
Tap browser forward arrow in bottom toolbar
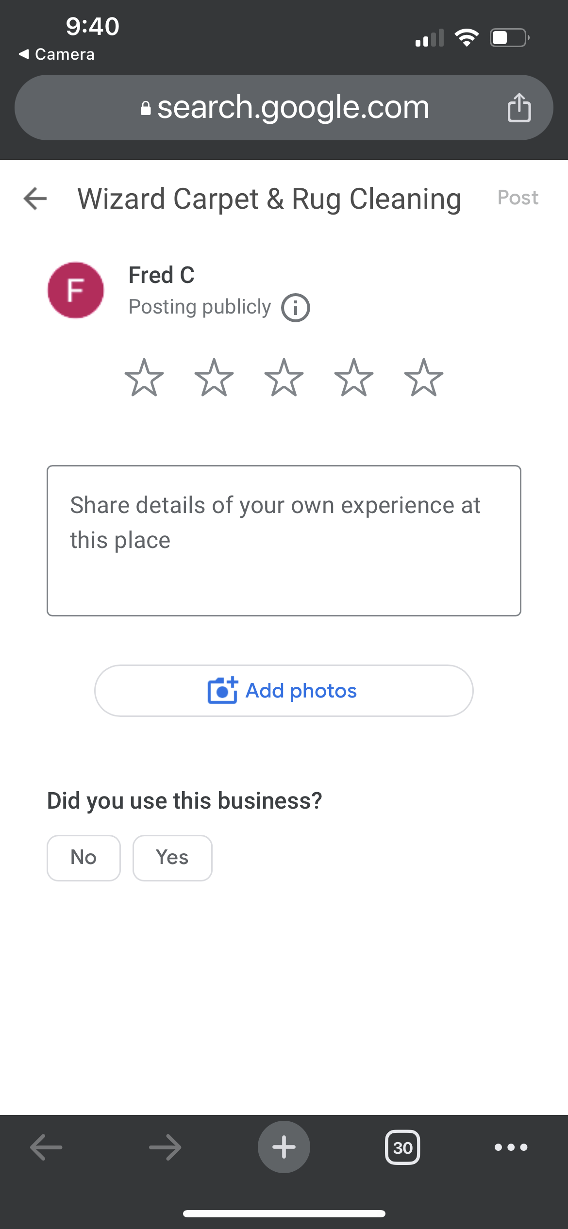tap(165, 1147)
